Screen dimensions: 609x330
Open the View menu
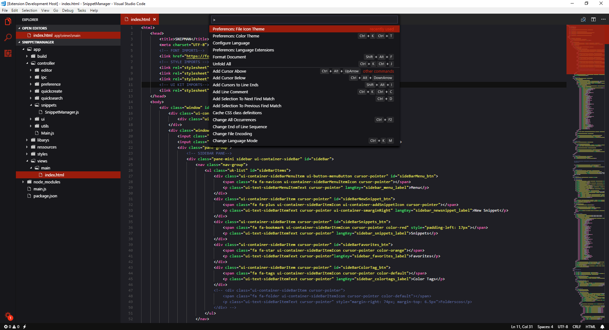45,10
